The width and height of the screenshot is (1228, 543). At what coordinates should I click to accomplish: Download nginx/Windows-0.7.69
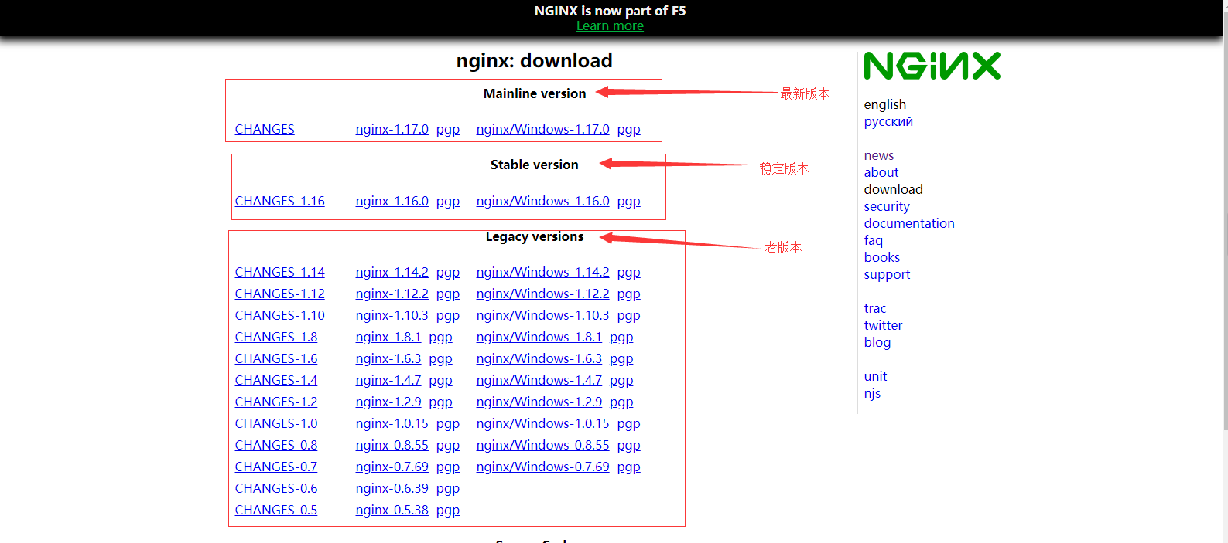[542, 467]
